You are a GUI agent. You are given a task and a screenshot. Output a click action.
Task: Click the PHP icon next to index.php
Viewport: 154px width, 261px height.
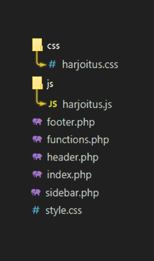(x=37, y=174)
